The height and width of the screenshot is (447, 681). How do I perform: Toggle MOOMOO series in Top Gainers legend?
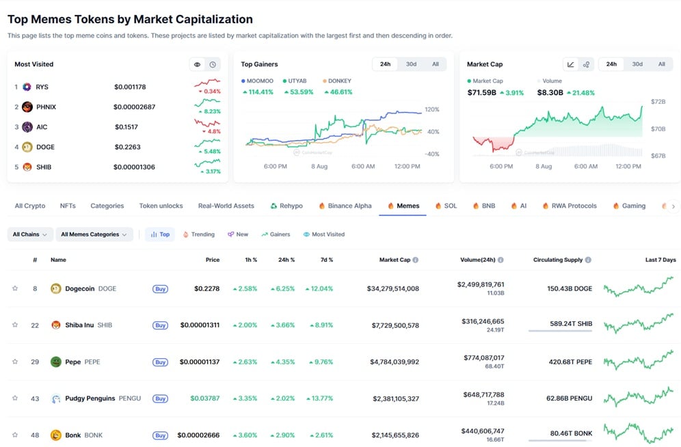257,81
